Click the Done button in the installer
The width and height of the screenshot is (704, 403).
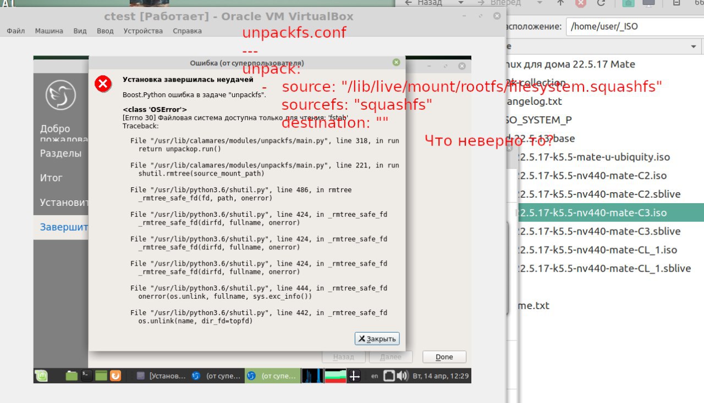[444, 357]
